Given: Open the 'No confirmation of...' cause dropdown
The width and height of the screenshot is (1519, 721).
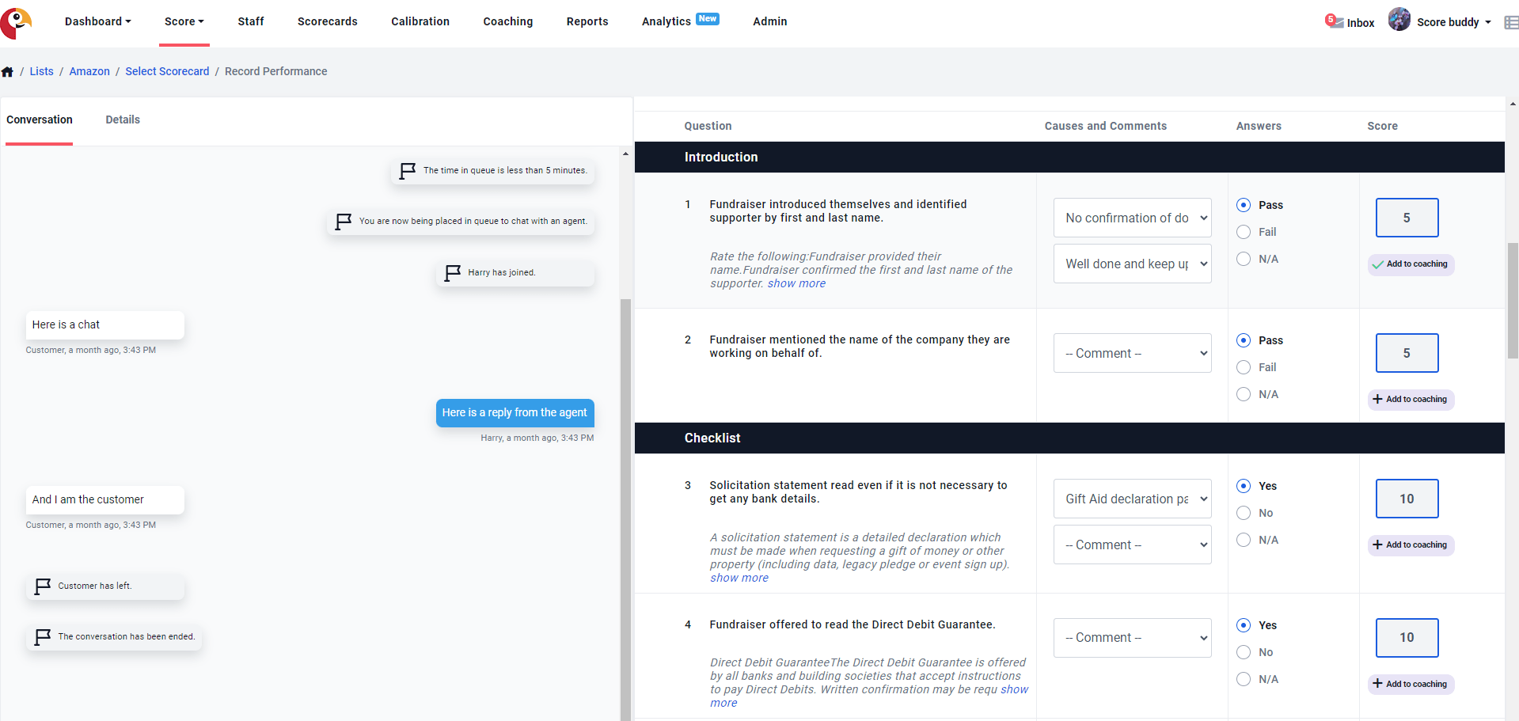Looking at the screenshot, I should [x=1132, y=218].
